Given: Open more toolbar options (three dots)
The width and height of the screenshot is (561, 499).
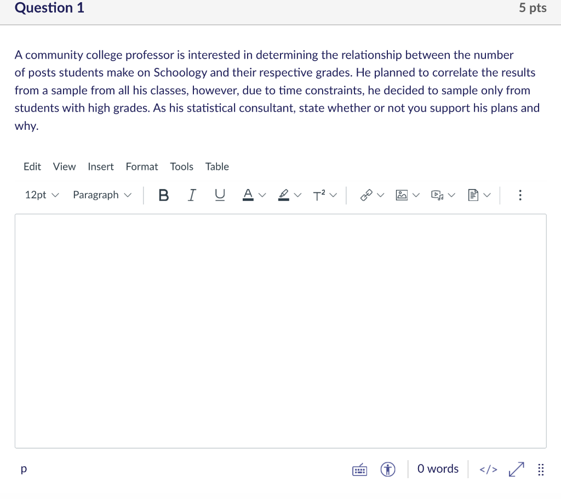Looking at the screenshot, I should (x=520, y=195).
